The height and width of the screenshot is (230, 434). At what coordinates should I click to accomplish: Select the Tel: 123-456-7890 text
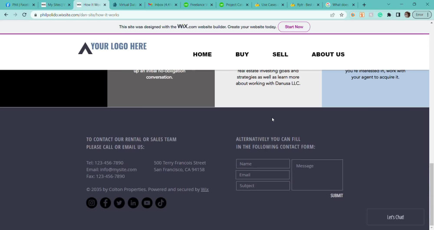tap(105, 163)
